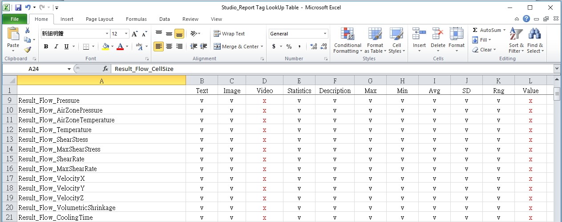Viewport: 562px width, 222px height.
Task: Apply the yellow Fill Color swatch
Action: click(105, 47)
